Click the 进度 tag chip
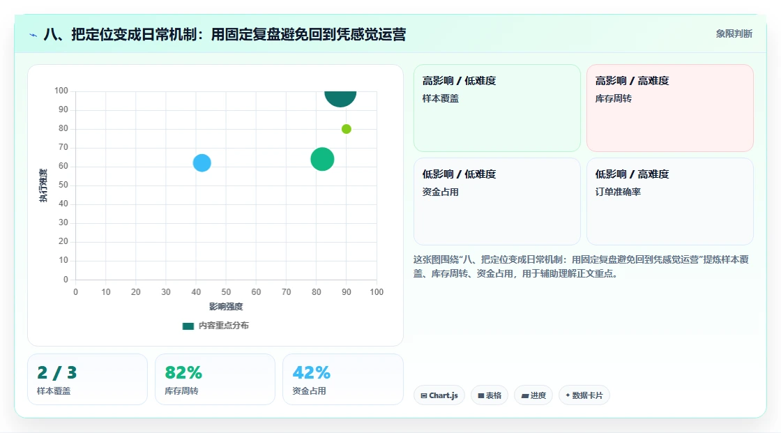Screen dimensions: 781x433 (533, 395)
